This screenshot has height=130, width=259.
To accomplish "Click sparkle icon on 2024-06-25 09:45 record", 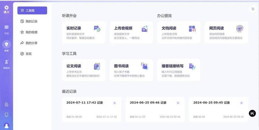I will point(241,103).
